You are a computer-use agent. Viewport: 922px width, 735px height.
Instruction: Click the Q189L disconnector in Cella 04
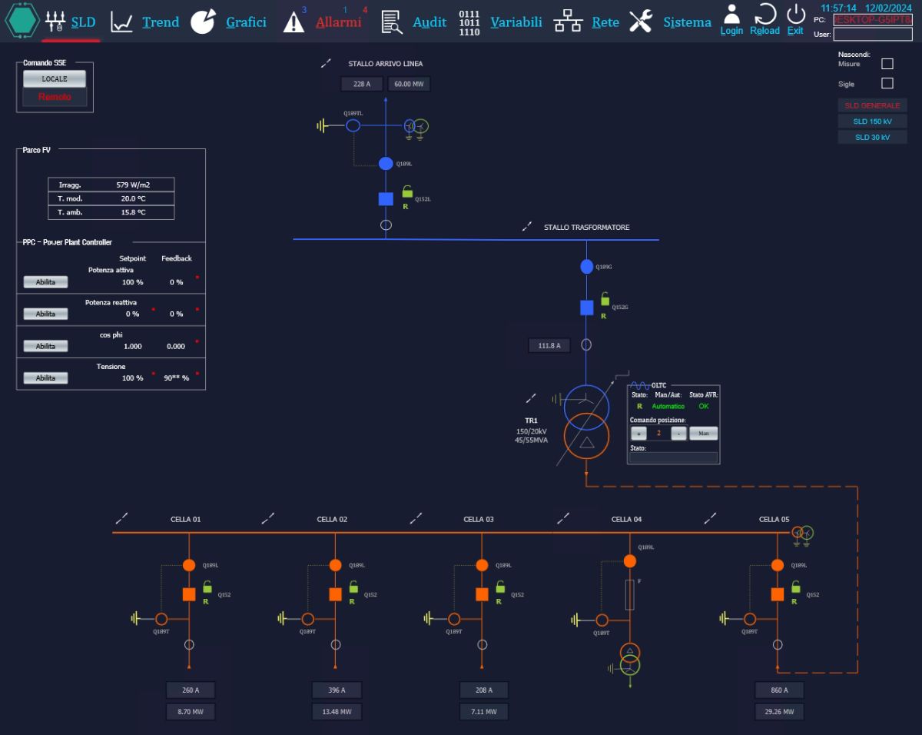[x=630, y=561]
